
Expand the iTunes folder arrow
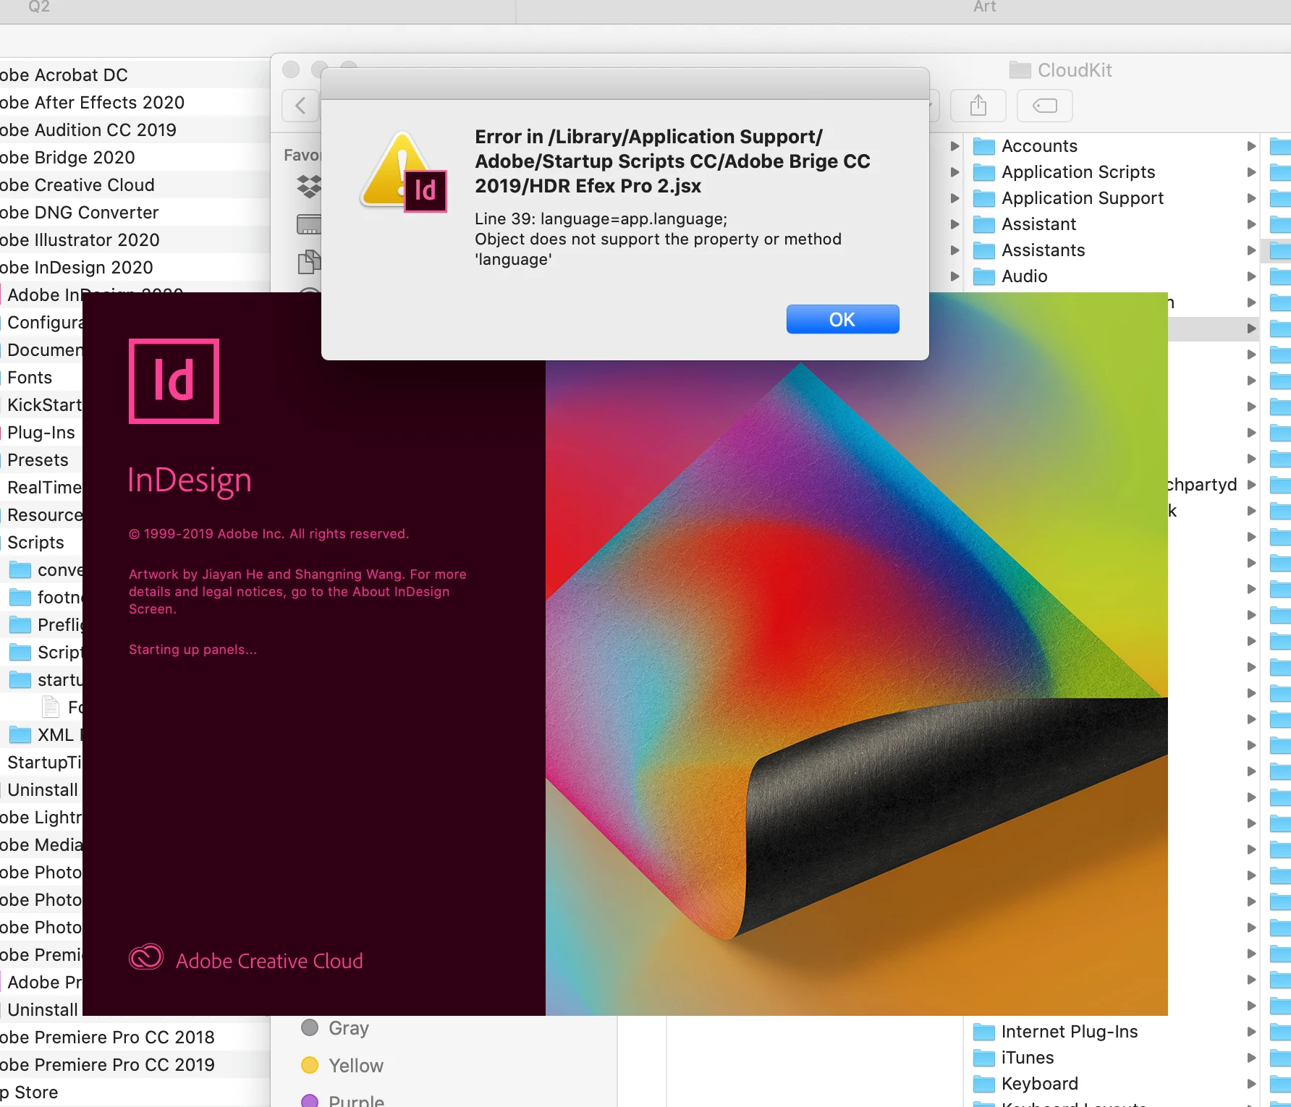click(x=1251, y=1058)
